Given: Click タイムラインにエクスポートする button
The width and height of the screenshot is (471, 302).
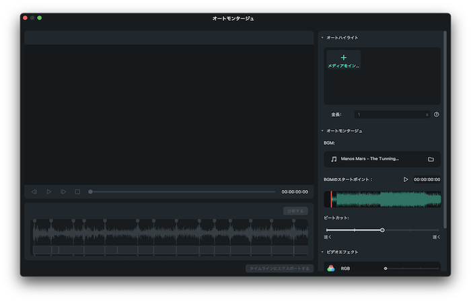Looking at the screenshot, I should coord(279,268).
